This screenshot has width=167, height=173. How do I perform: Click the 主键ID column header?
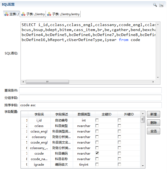click(x=106, y=114)
